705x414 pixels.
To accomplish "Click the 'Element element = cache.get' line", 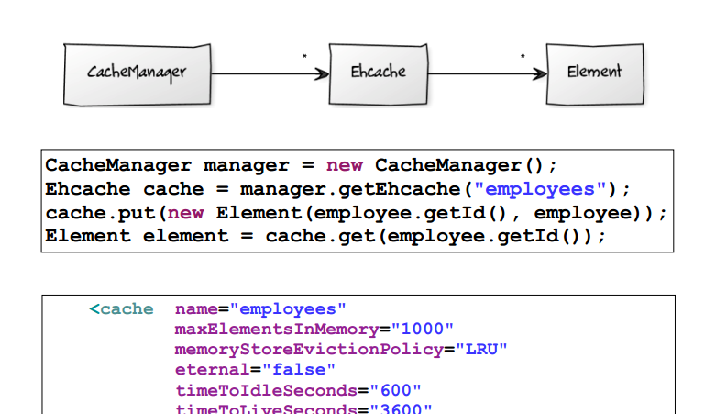I will pos(325,236).
